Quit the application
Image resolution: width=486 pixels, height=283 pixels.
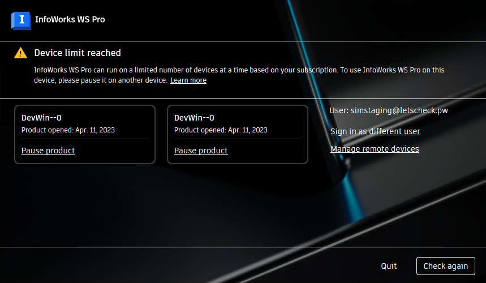389,266
